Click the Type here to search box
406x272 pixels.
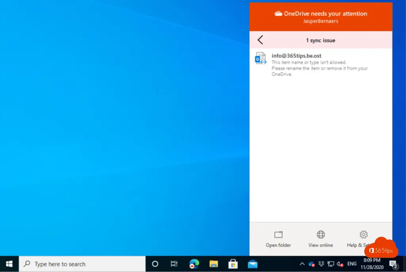[x=82, y=264]
